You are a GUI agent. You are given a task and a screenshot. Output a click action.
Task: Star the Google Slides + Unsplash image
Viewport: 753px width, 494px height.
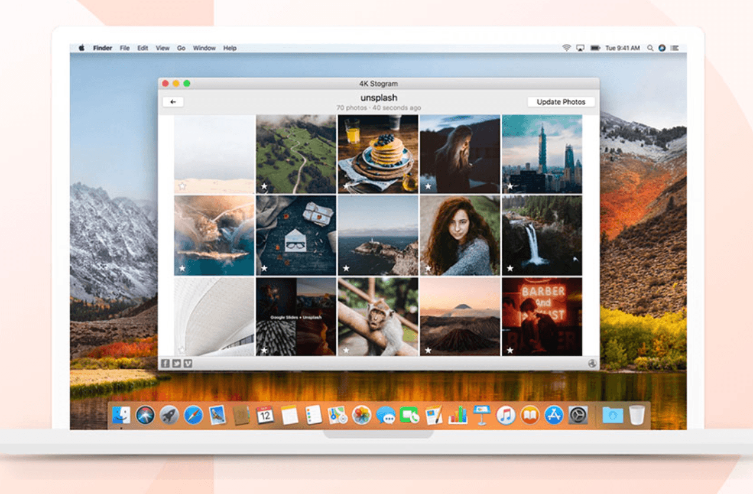point(264,350)
